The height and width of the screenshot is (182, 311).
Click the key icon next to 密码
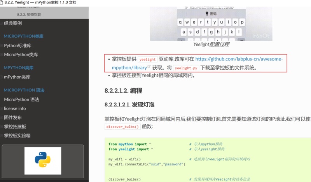207,14
